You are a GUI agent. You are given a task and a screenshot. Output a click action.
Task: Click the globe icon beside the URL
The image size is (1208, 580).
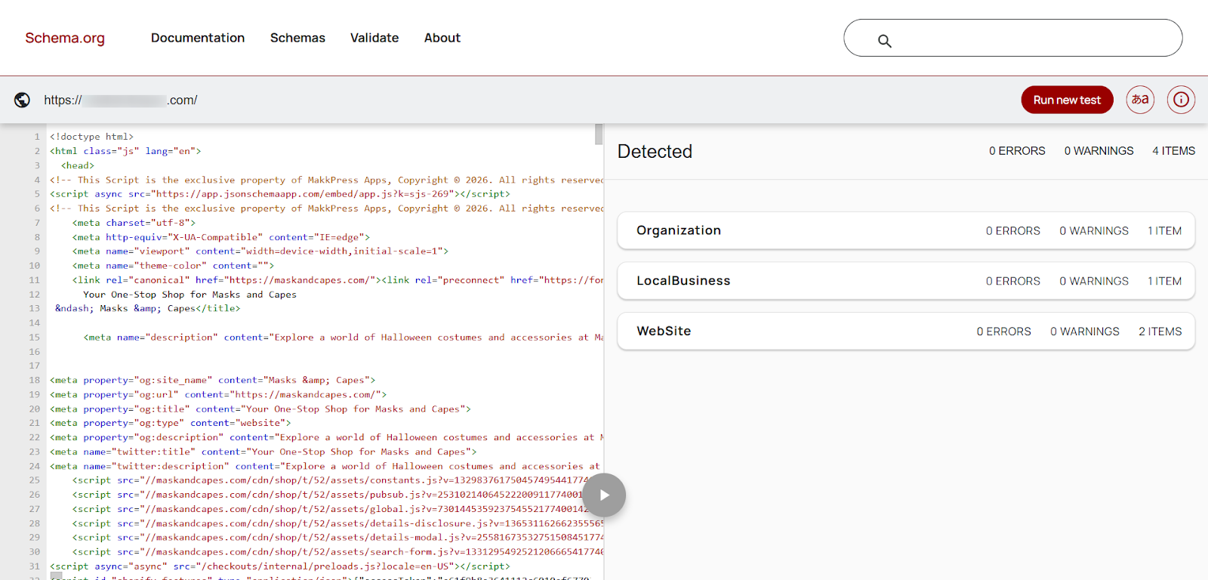[23, 100]
